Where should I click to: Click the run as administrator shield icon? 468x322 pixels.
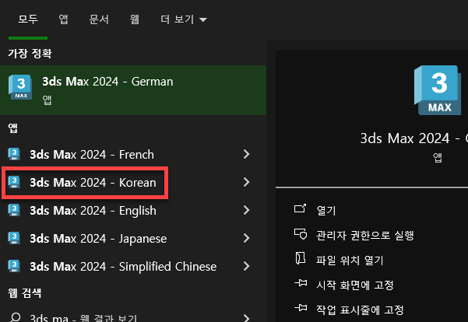(x=301, y=234)
